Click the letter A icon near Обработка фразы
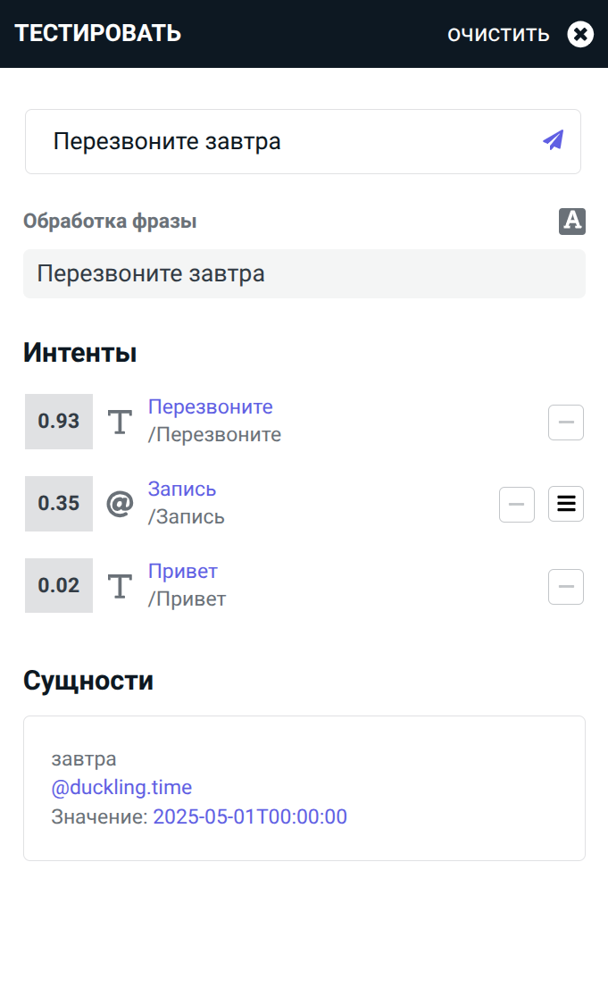 pos(572,221)
